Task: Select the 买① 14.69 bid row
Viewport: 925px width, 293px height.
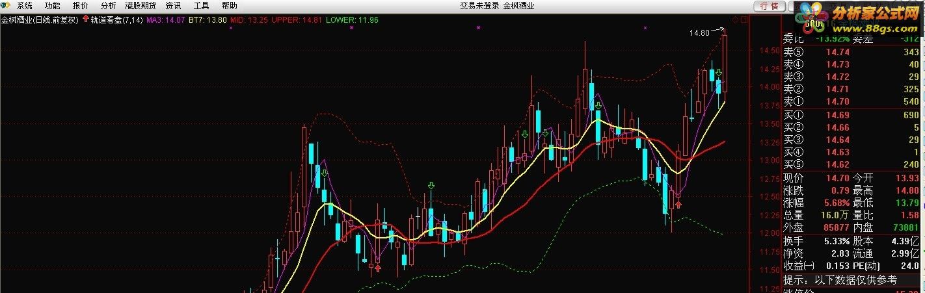Action: pos(852,116)
